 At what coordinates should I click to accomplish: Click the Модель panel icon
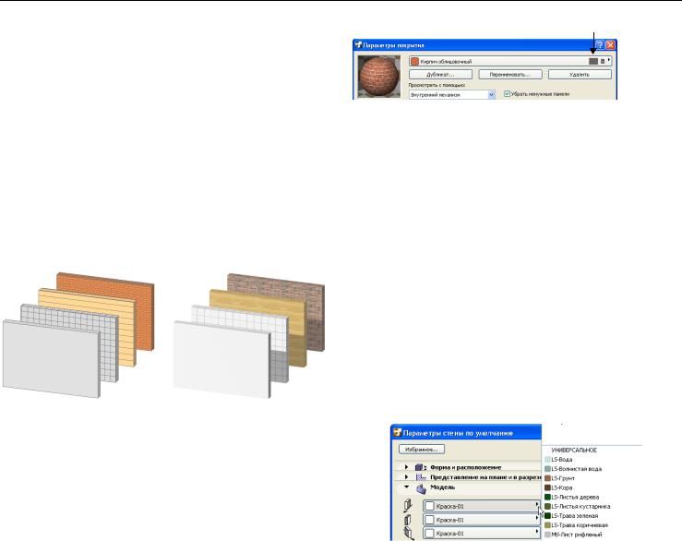[x=421, y=488]
